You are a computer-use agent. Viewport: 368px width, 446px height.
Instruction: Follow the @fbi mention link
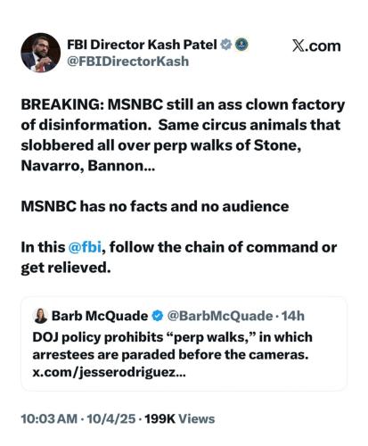click(85, 247)
